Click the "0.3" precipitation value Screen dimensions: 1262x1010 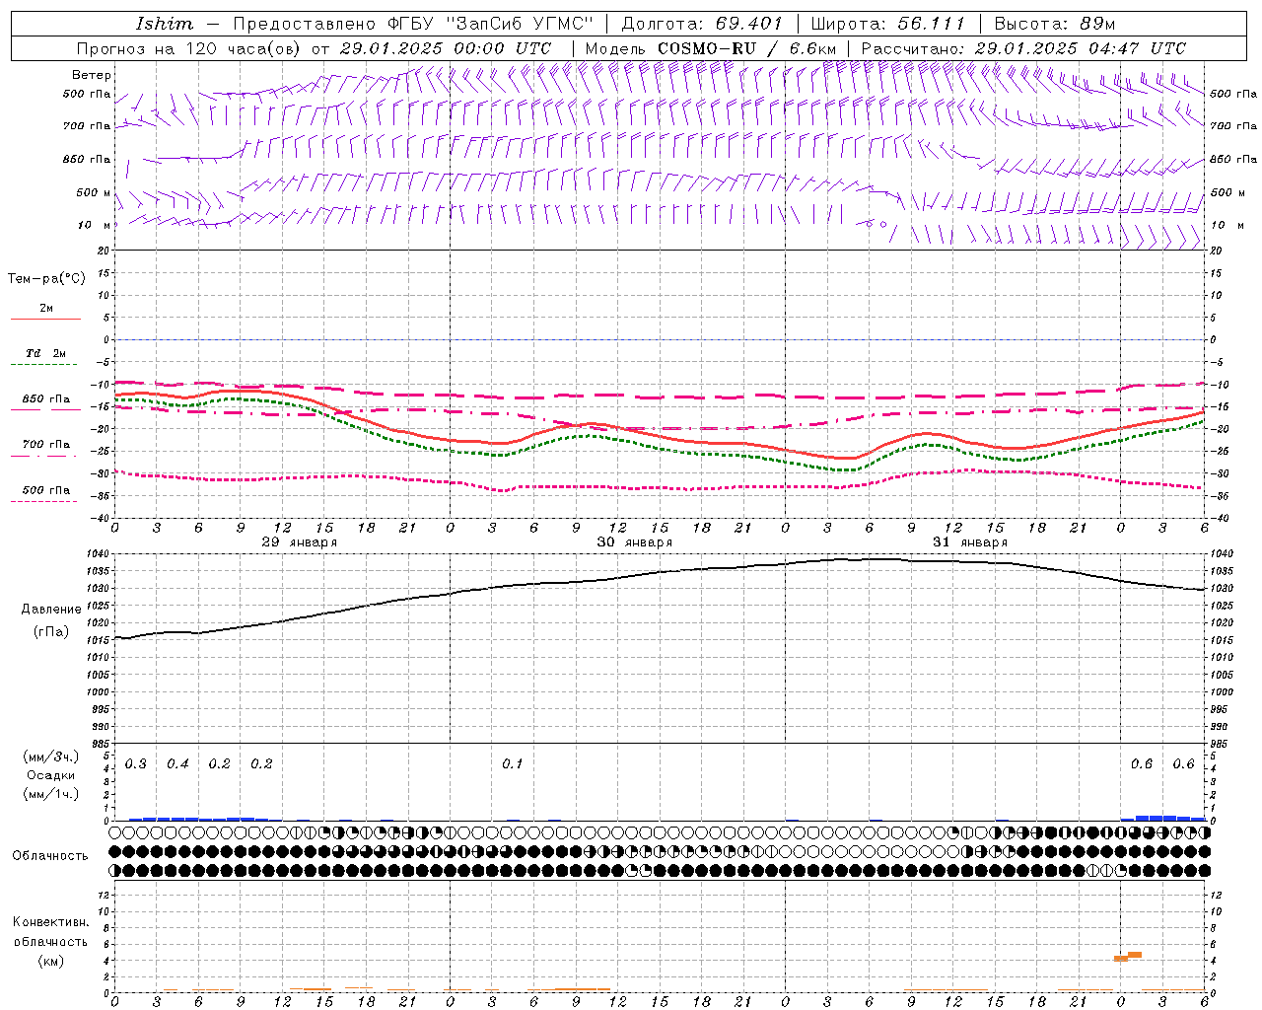(x=136, y=764)
